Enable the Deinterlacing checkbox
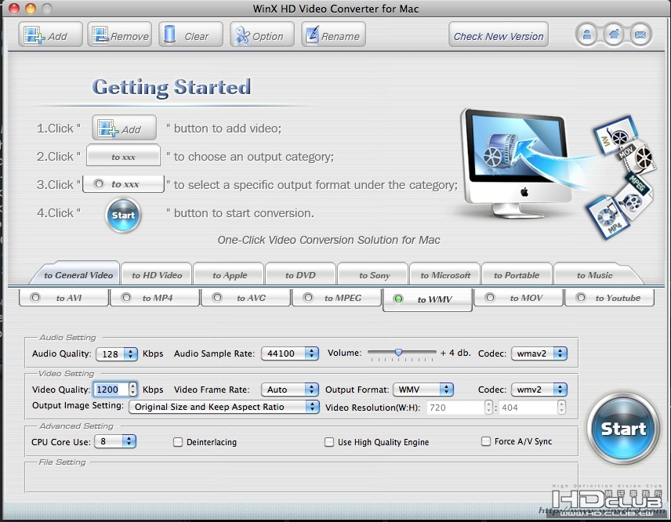Screen dimensions: 671x522 click(x=178, y=442)
